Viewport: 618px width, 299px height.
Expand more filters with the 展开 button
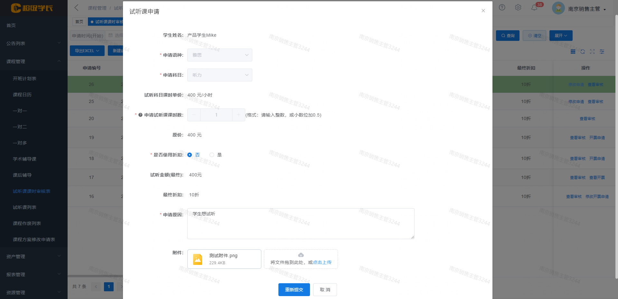[x=561, y=35]
